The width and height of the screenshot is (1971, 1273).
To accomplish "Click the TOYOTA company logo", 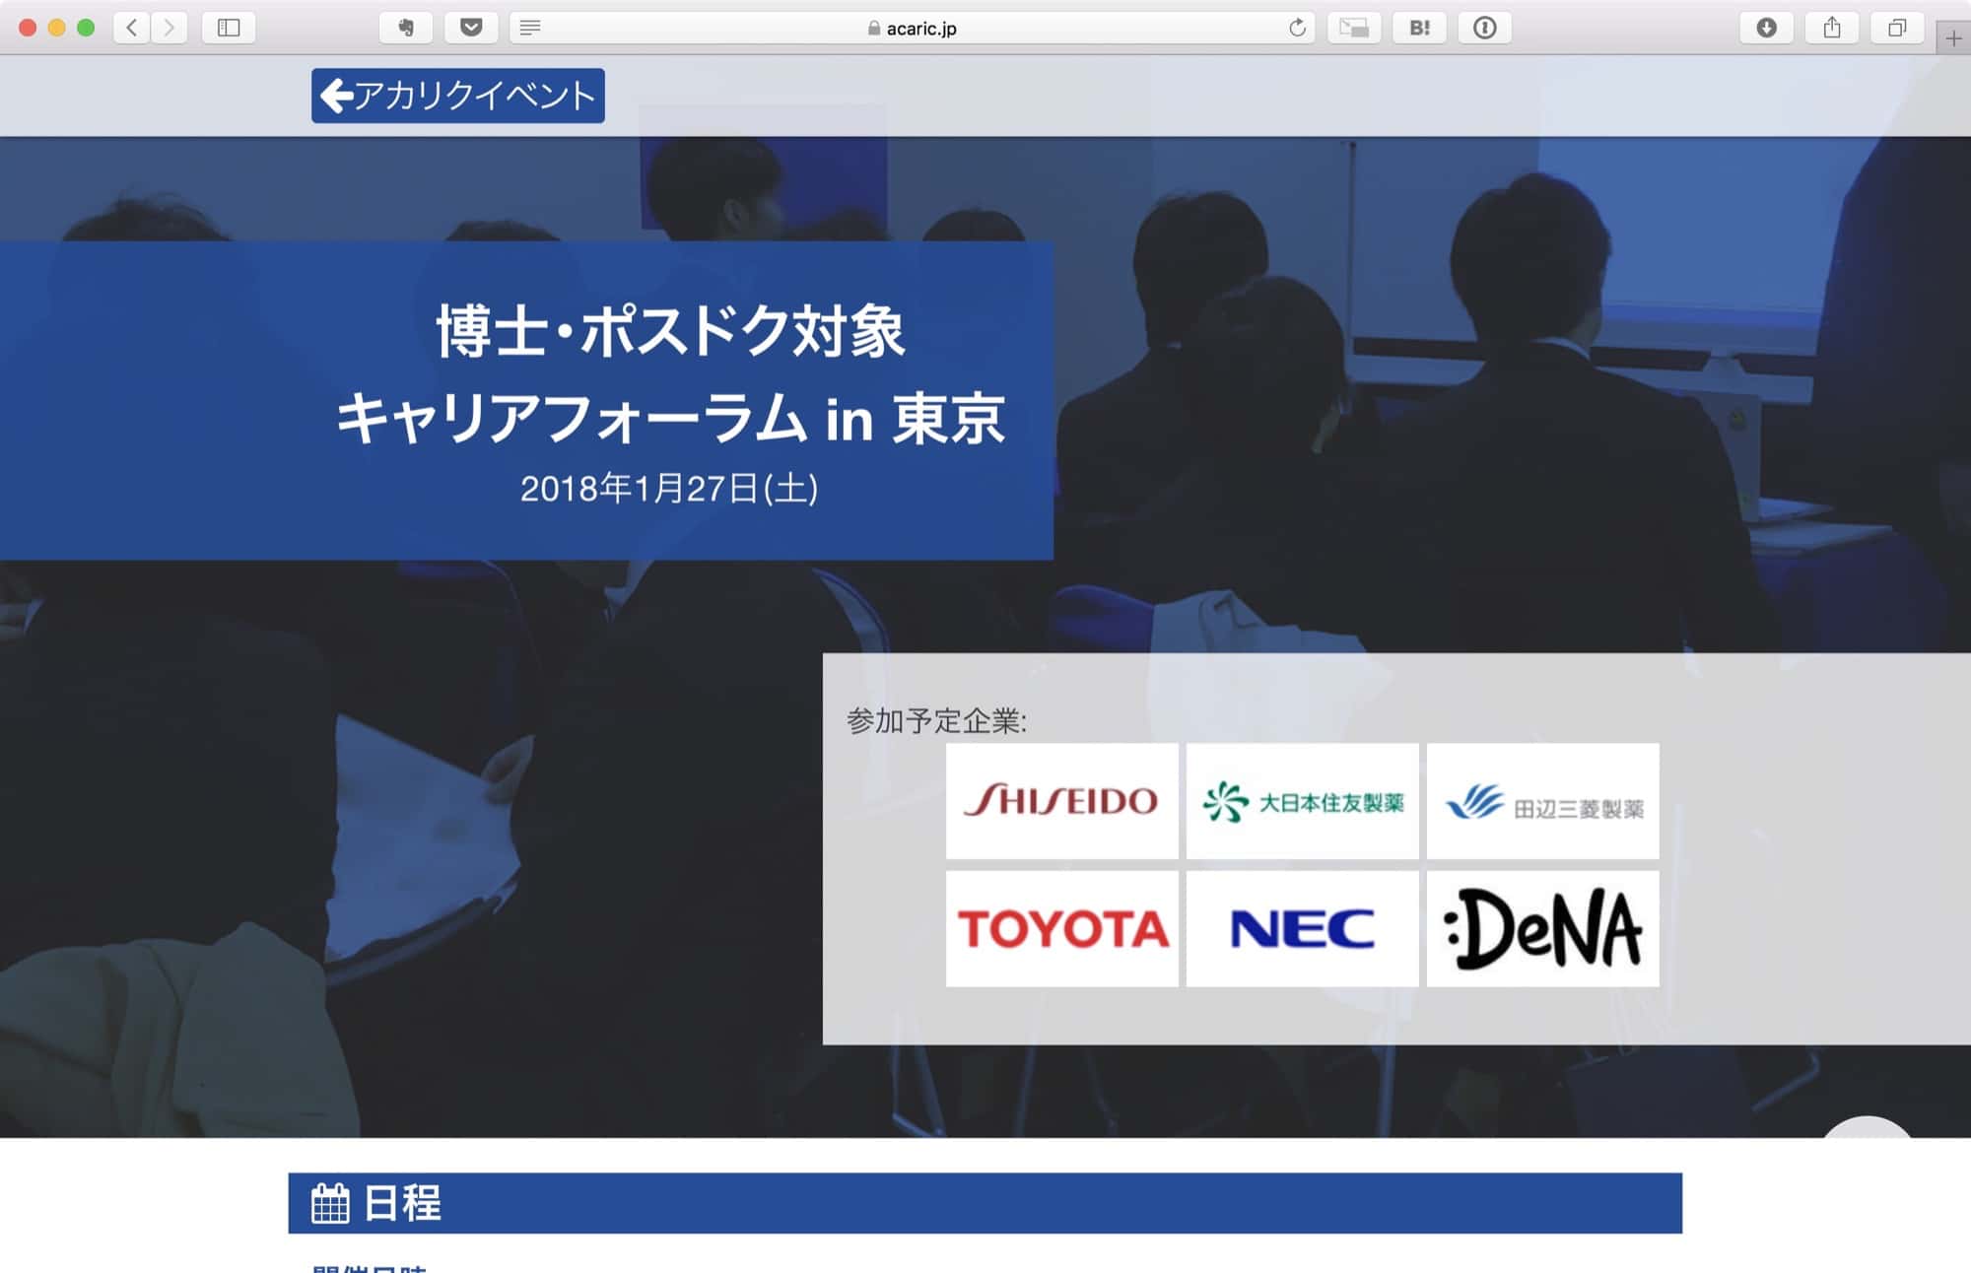I will (x=1061, y=928).
